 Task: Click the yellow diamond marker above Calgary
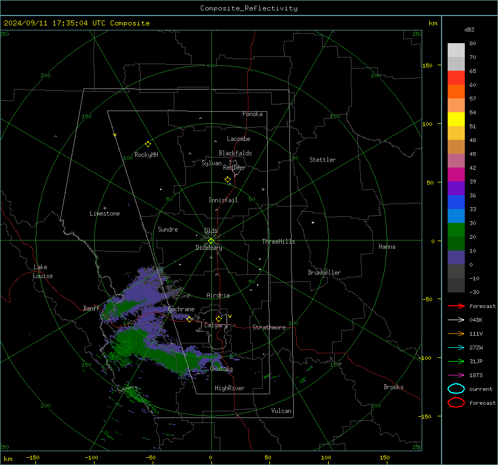219,318
